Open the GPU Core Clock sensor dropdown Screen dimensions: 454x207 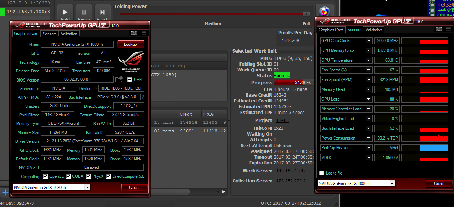[369, 41]
